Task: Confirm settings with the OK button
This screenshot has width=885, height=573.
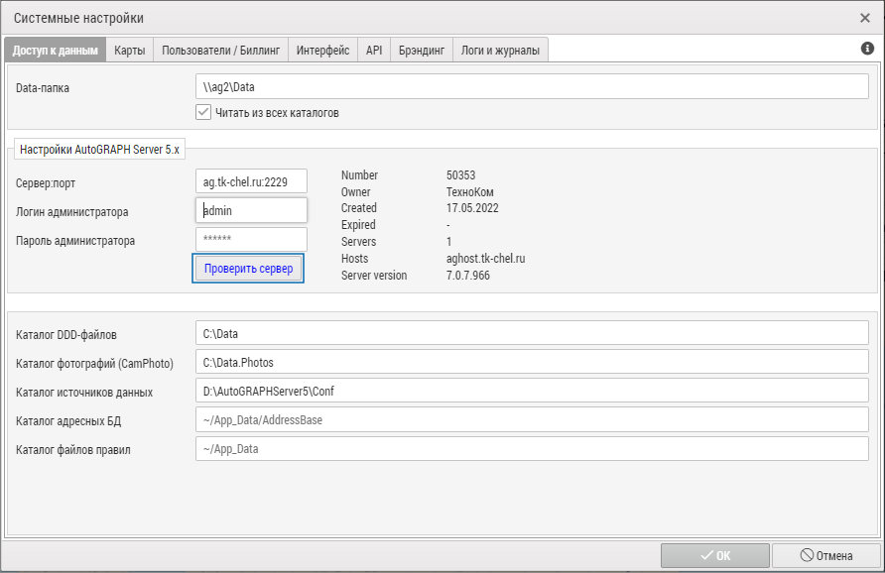Action: tap(715, 555)
